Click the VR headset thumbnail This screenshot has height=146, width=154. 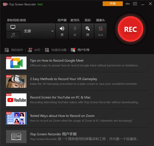tap(16, 81)
